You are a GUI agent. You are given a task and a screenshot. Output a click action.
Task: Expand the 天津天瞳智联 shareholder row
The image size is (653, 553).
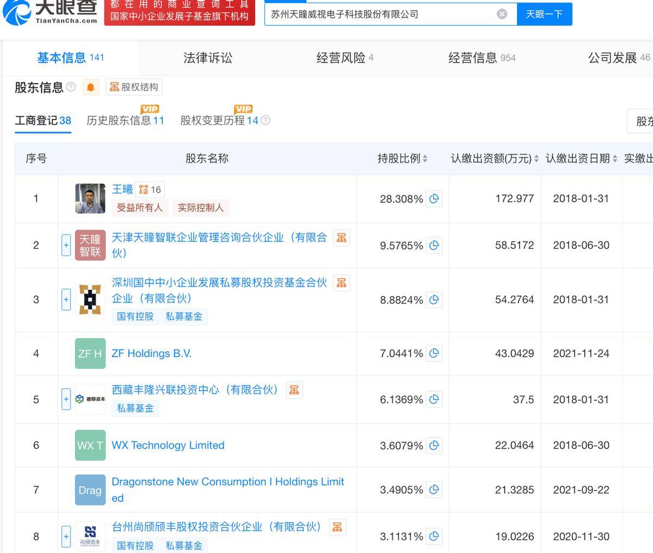tap(66, 245)
